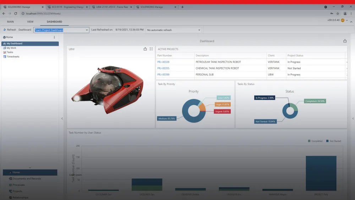
Task: Click the High 11.97% priority label
Action: 223,104
